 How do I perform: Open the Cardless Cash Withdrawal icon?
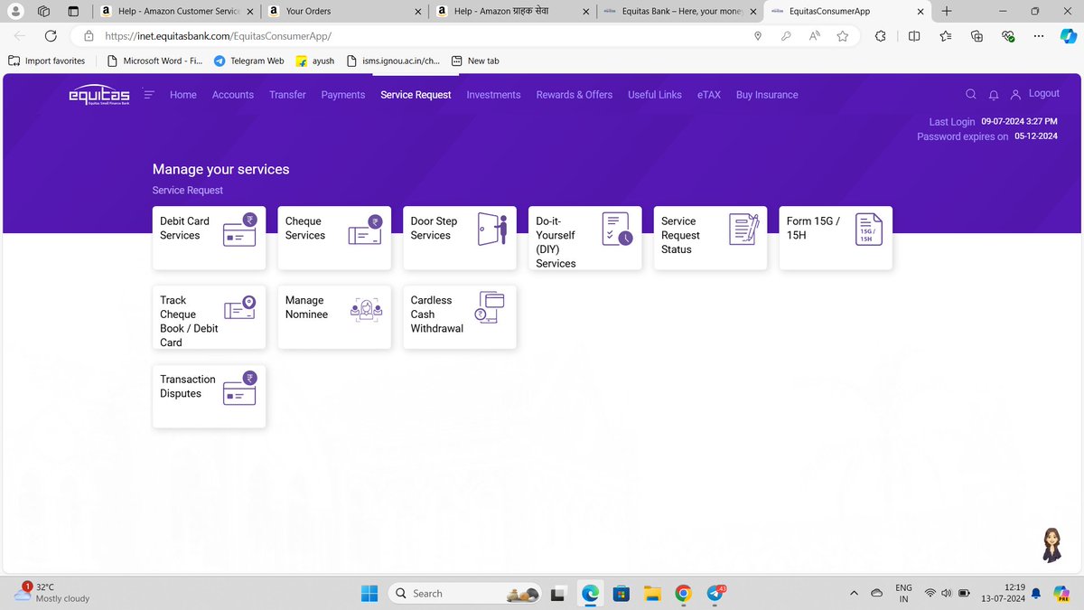coord(490,307)
